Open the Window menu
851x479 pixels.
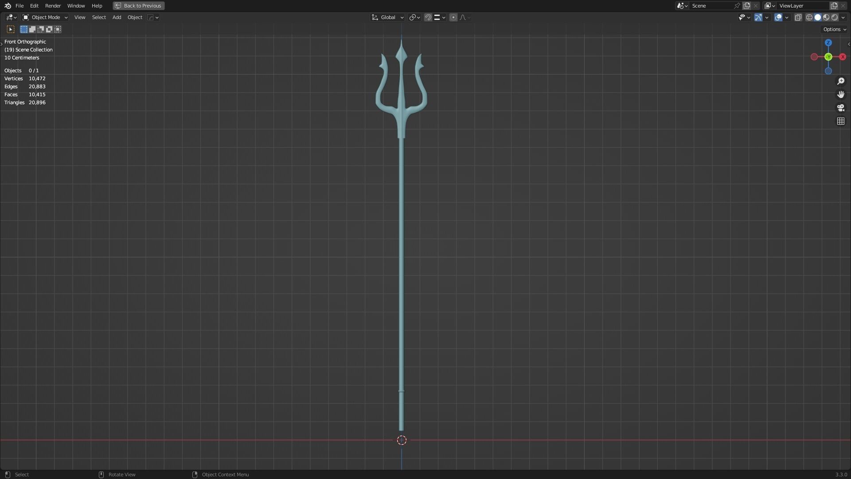tap(76, 6)
